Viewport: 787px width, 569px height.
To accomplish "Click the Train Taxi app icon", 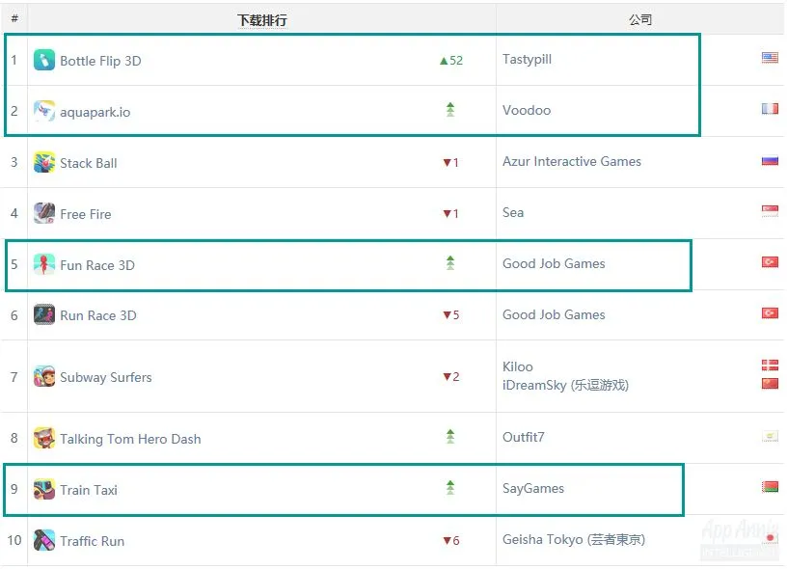I will point(44,489).
